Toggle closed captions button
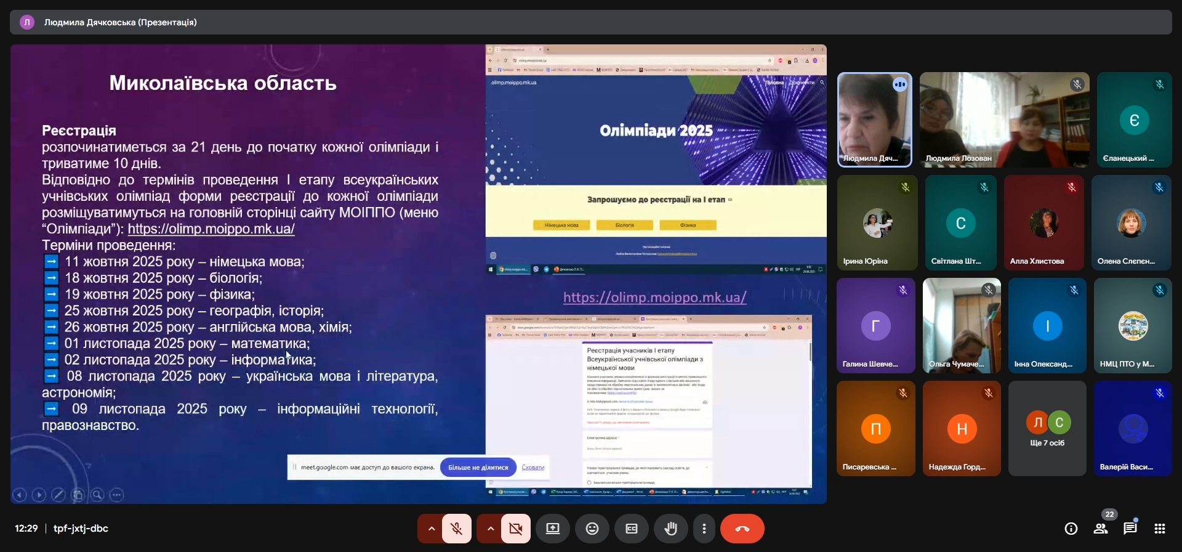 click(x=632, y=529)
